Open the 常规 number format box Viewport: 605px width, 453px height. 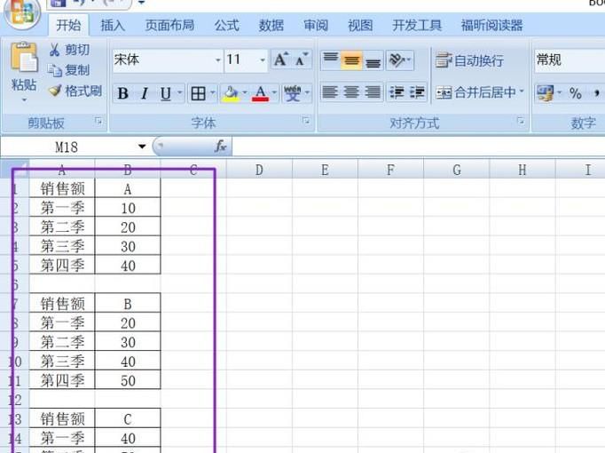click(570, 60)
